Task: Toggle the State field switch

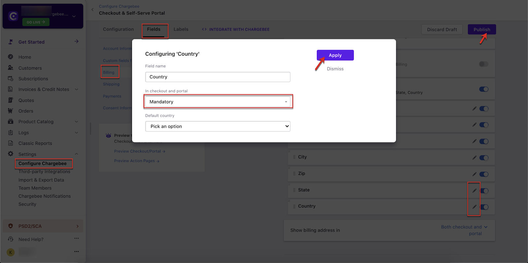Action: pos(484,191)
